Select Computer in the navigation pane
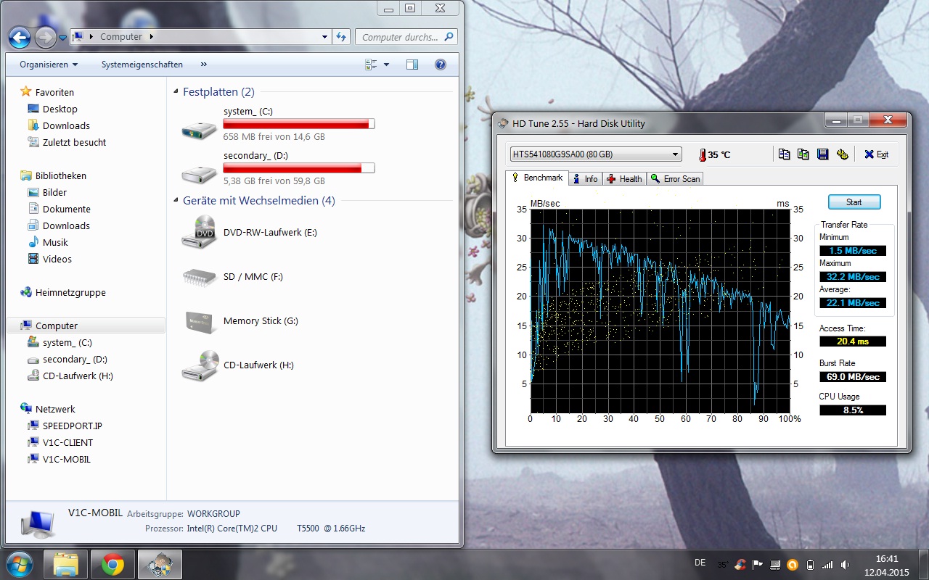Image resolution: width=929 pixels, height=580 pixels. [x=86, y=326]
